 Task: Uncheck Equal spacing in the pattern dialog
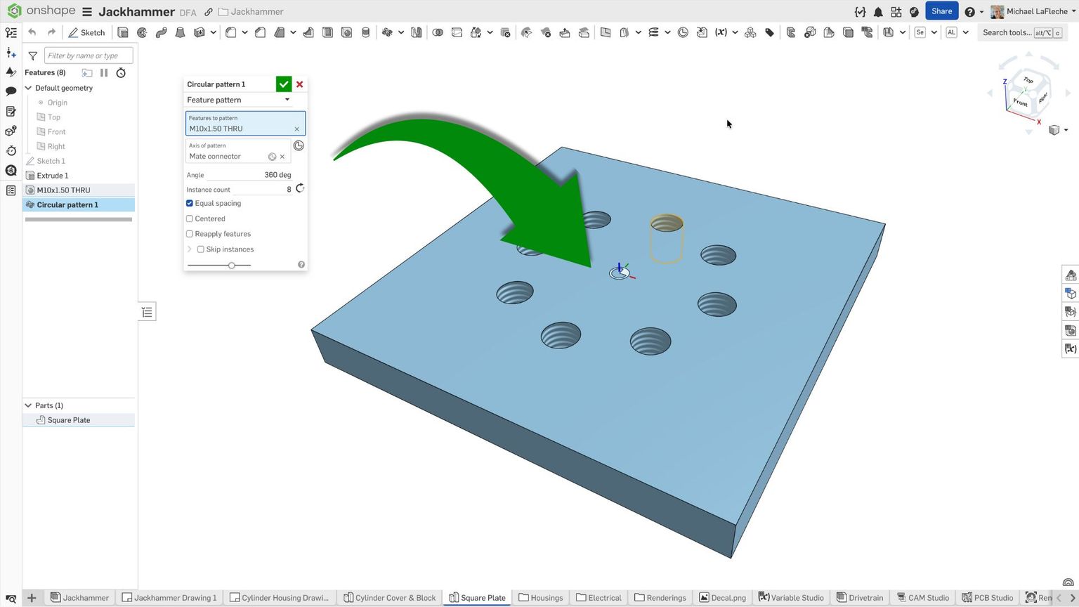[189, 203]
